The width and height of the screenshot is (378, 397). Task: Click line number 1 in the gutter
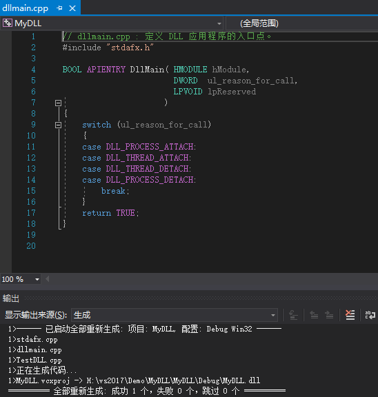point(33,37)
